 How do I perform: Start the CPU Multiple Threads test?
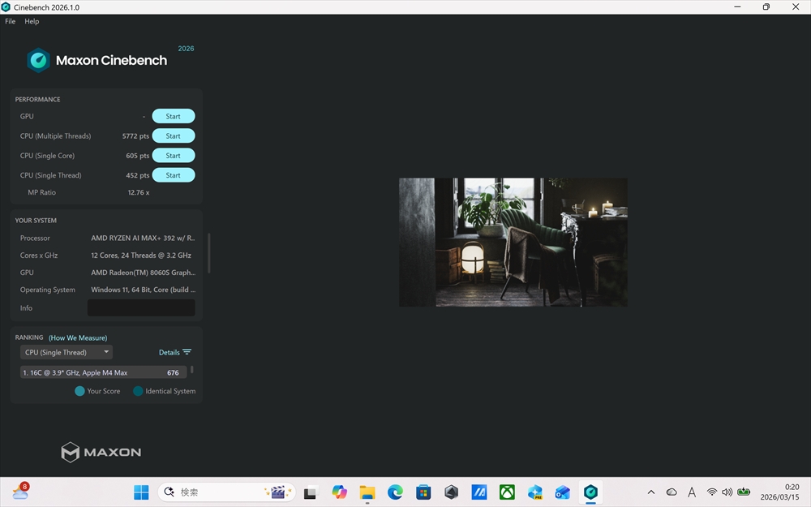174,136
